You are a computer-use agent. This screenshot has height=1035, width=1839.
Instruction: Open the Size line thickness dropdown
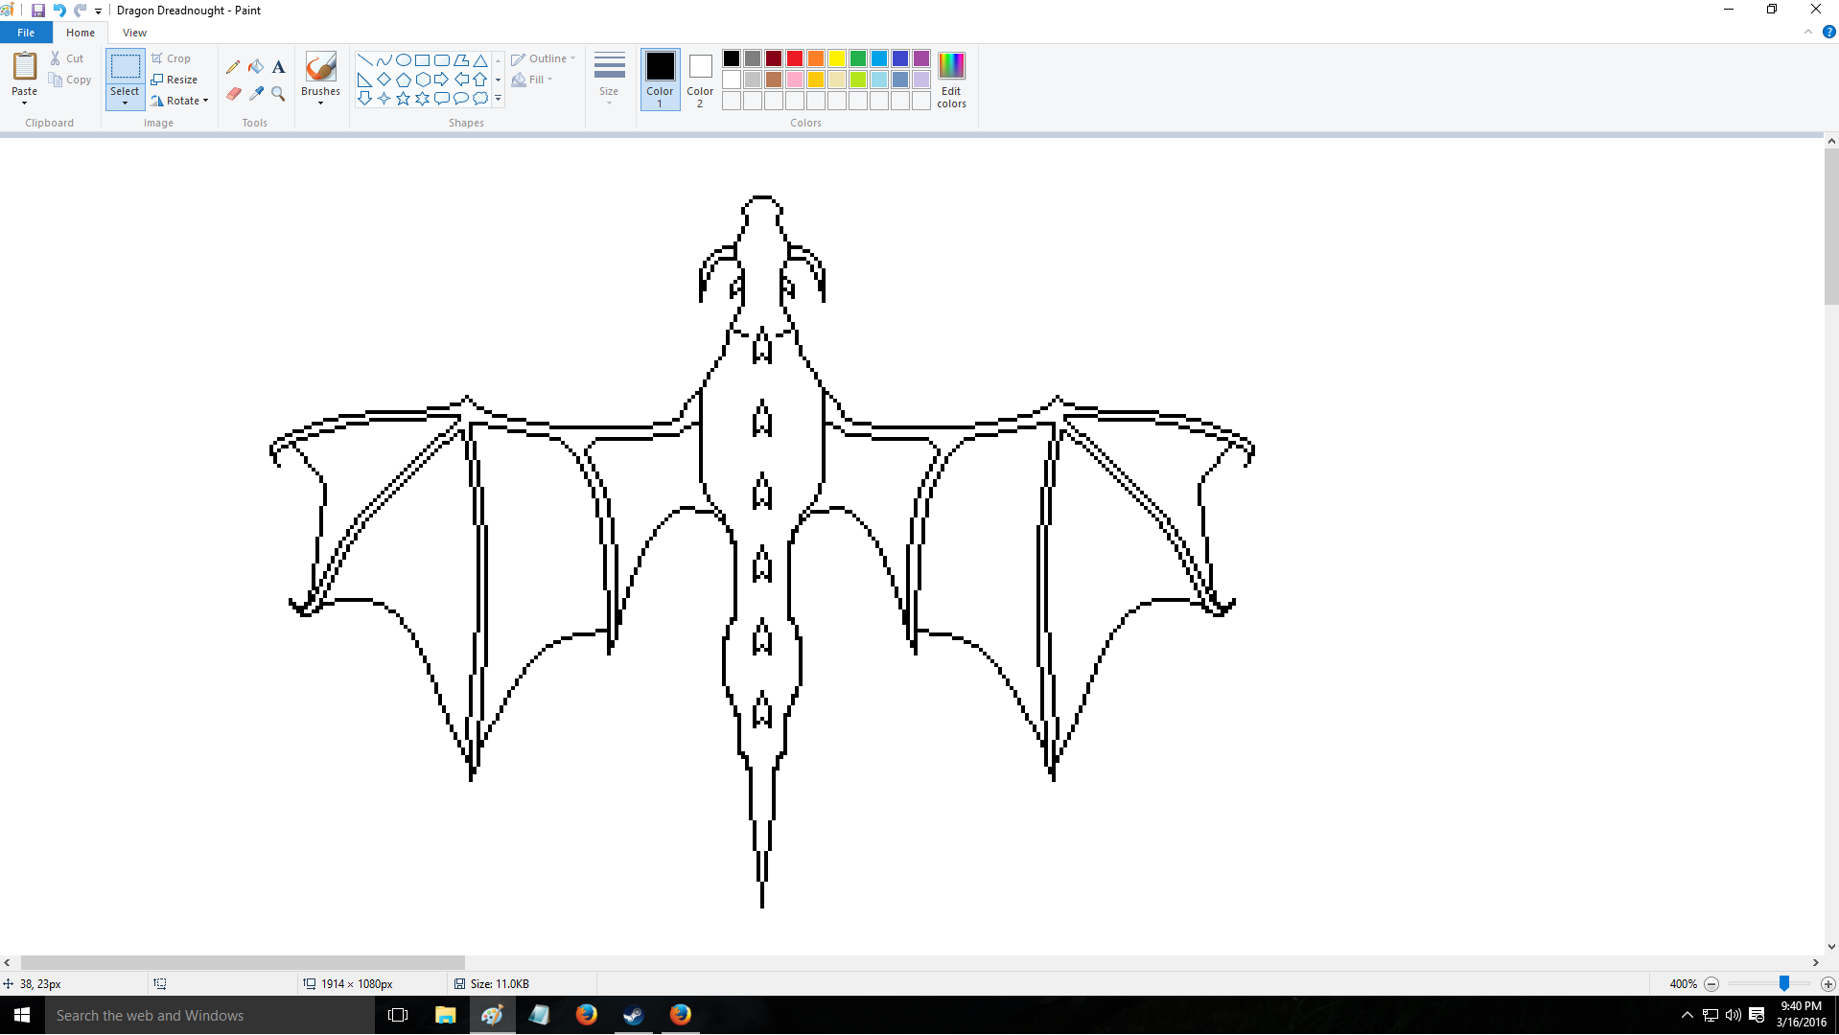point(609,79)
